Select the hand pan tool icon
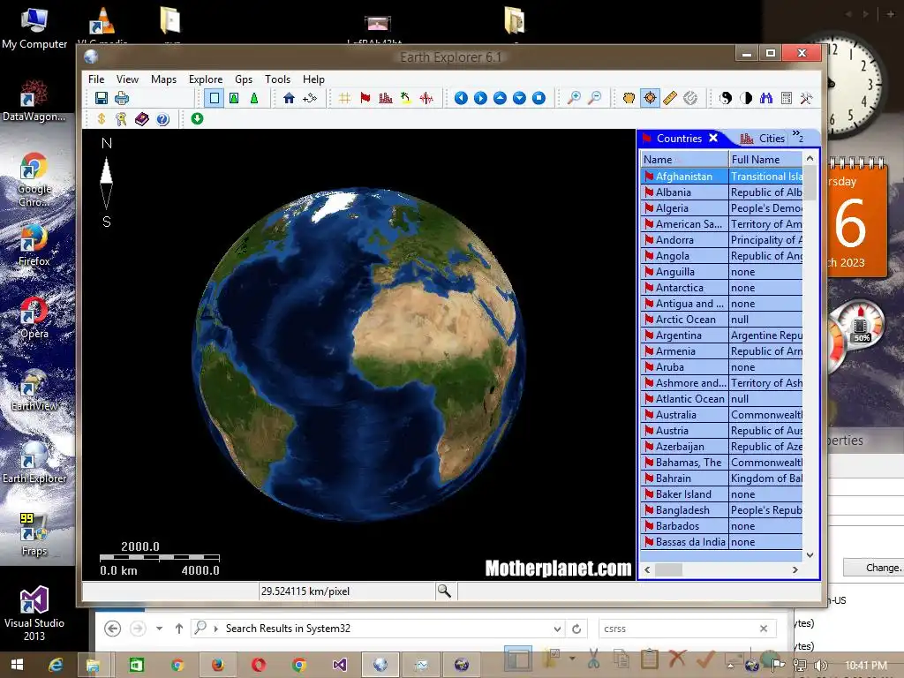Screen dimensions: 904x678 click(x=629, y=98)
